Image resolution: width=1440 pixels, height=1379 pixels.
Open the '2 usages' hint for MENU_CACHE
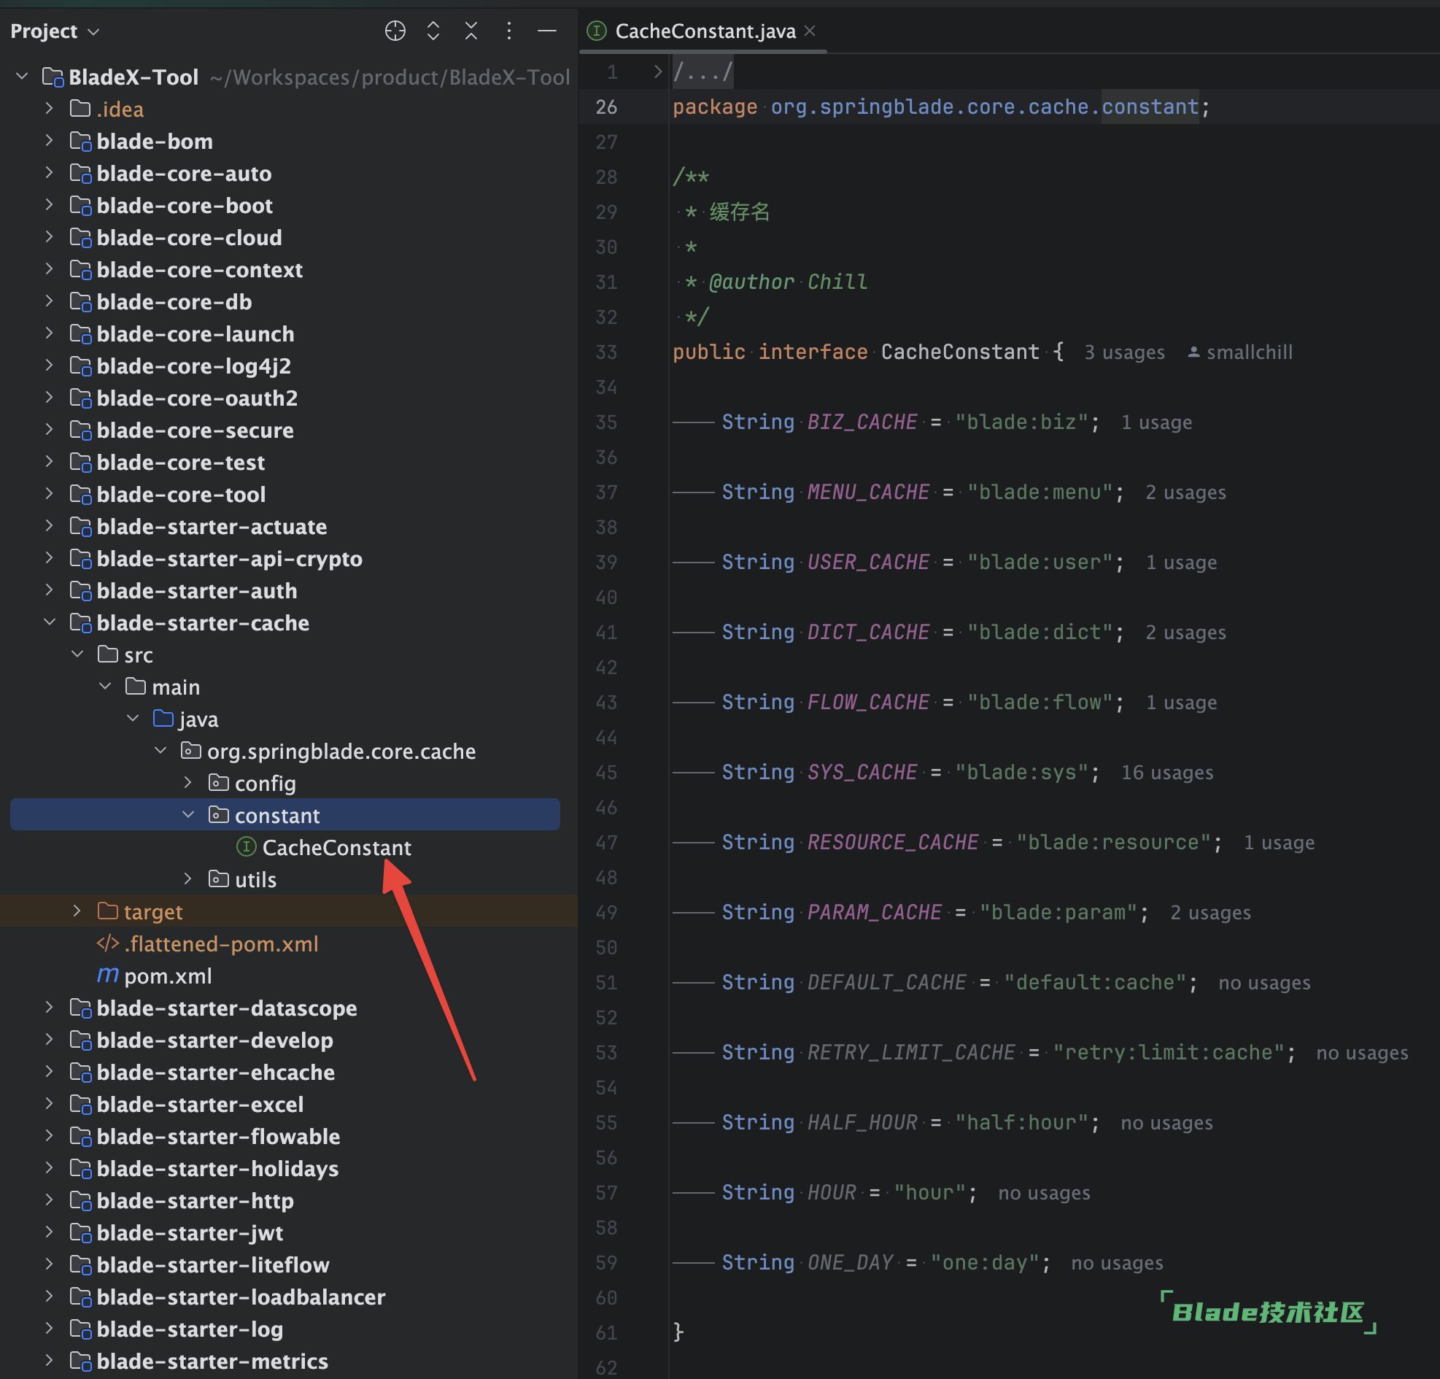click(x=1186, y=493)
